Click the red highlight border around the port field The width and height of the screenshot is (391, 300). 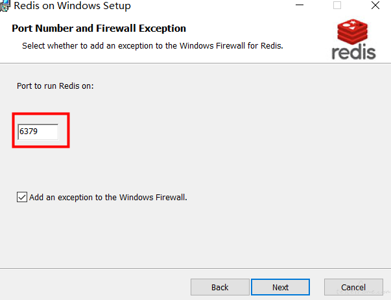click(41, 114)
